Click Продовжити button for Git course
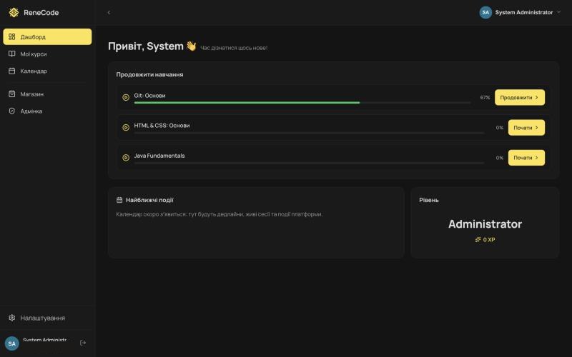The image size is (572, 357). click(x=520, y=98)
